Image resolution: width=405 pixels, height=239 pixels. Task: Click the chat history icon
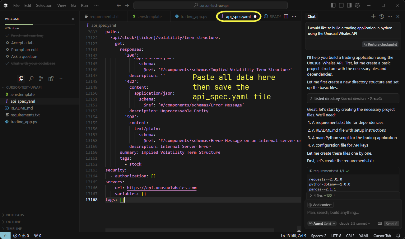tap(381, 16)
